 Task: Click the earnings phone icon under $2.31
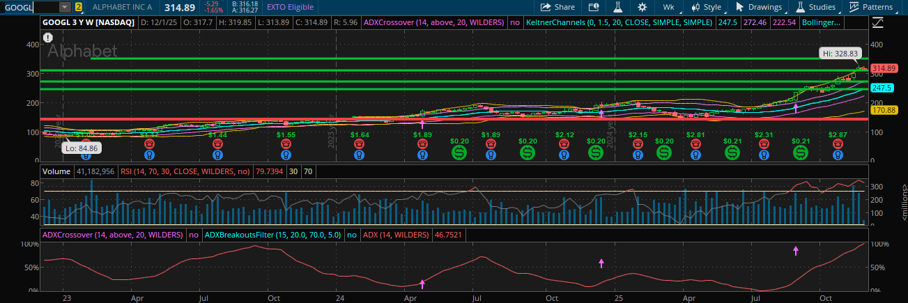[764, 143]
